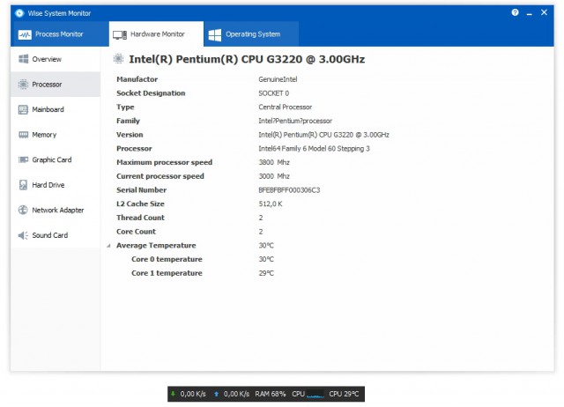Click the RAM 68% indicator in floating bar
This screenshot has width=564, height=407.
(x=271, y=394)
